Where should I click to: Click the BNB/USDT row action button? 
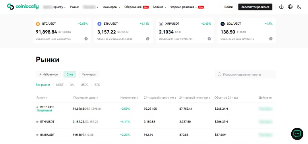tap(265, 135)
